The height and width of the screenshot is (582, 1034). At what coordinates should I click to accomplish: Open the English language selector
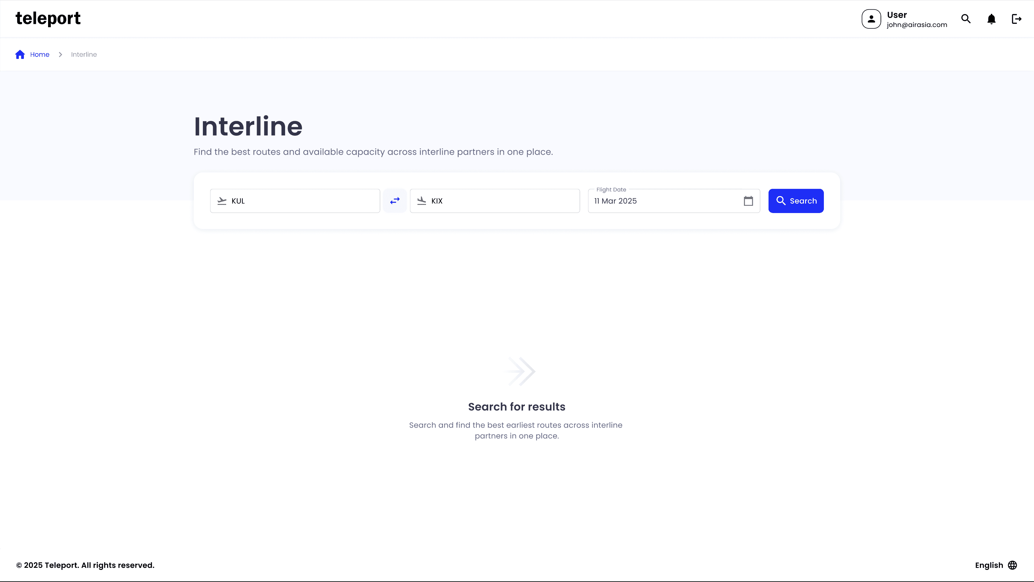coord(989,565)
